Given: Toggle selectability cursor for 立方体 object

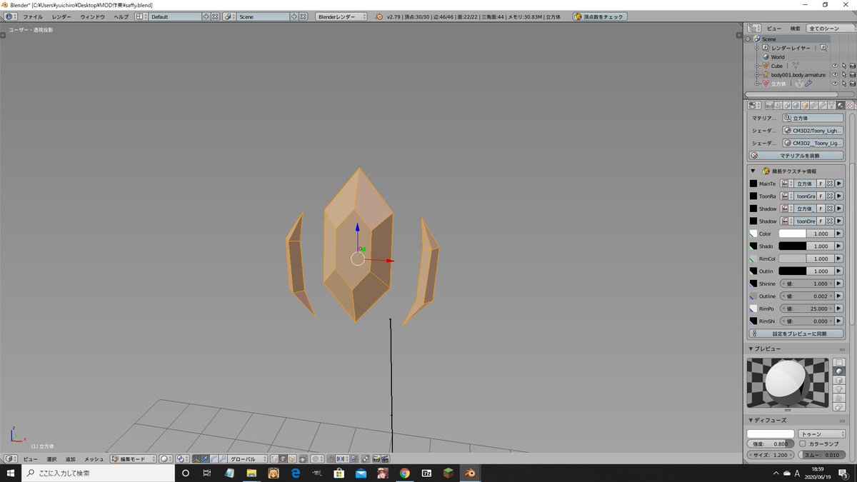Looking at the screenshot, I should pos(843,84).
